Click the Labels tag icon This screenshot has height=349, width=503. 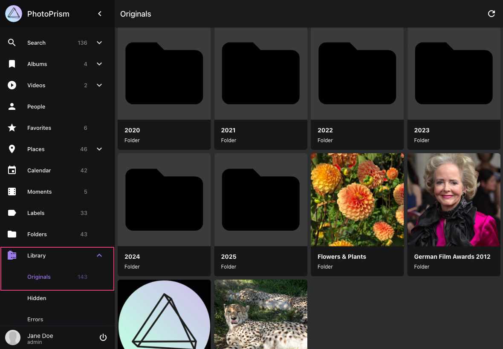pyautogui.click(x=12, y=213)
